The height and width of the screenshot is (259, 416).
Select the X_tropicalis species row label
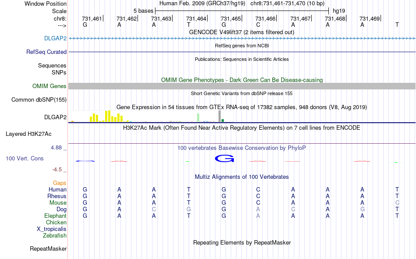52,229
